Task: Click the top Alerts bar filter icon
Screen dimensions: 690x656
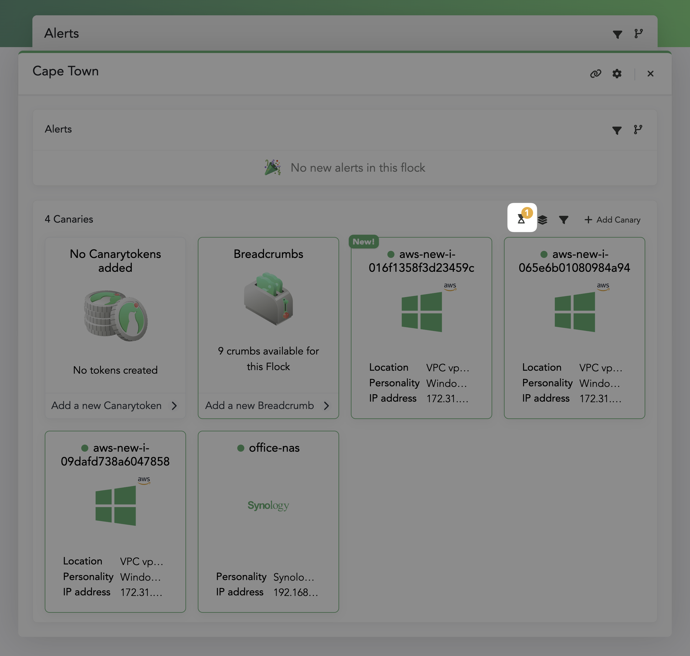Action: tap(617, 34)
